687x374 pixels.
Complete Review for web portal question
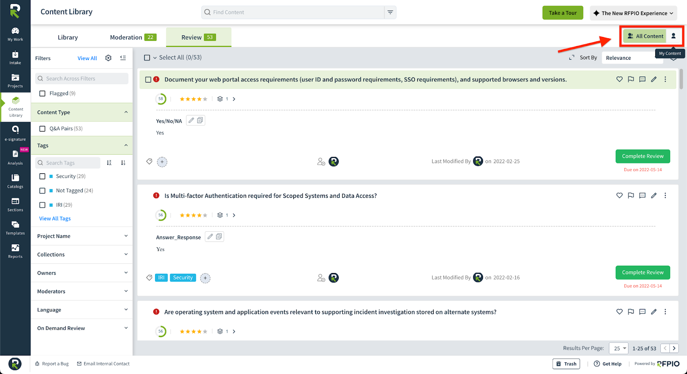point(643,156)
